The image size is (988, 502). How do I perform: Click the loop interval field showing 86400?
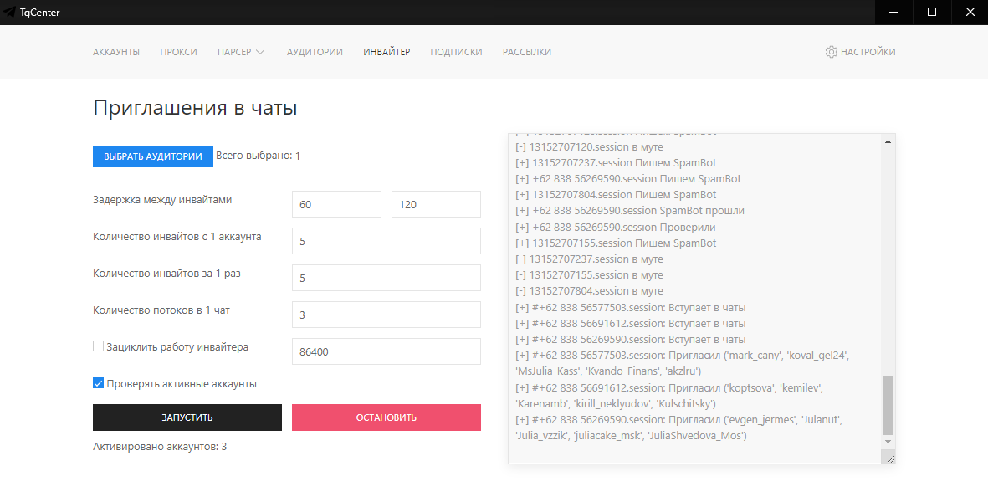(x=386, y=351)
